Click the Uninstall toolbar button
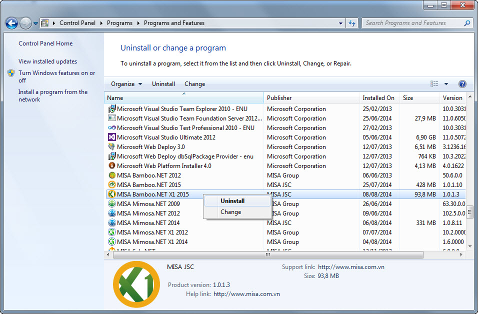 click(163, 84)
